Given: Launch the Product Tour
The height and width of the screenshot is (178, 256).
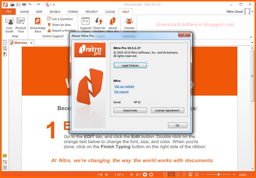Looking at the screenshot, I should 21,25.
